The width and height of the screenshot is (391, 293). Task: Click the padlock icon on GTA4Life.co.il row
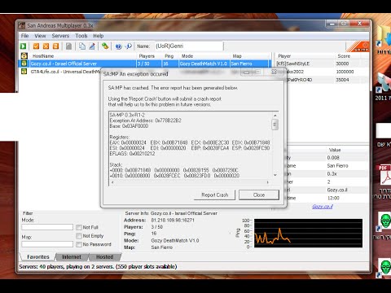(24, 72)
